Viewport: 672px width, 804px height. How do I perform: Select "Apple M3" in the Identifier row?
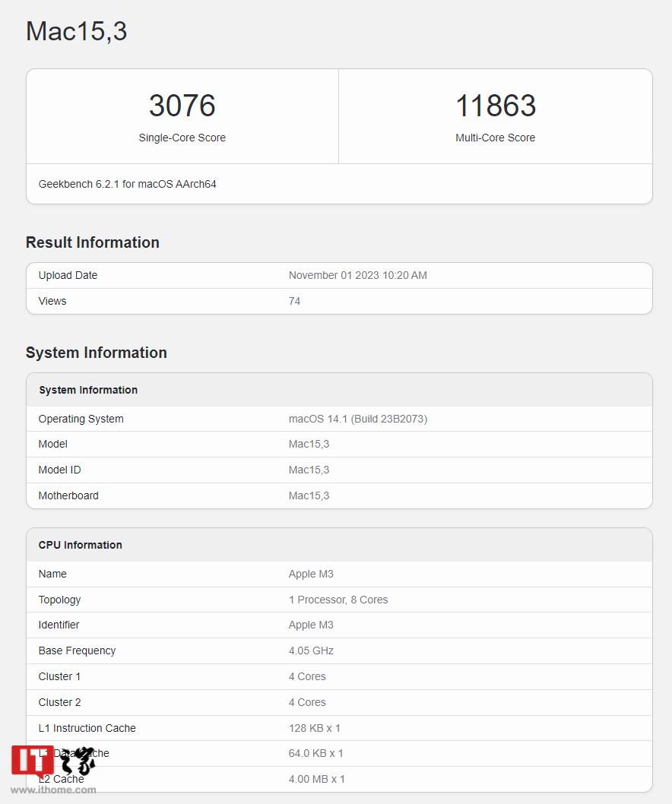(311, 625)
